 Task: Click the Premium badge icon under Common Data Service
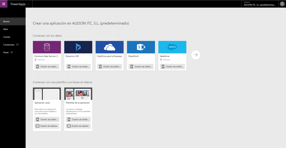[x=35, y=59]
